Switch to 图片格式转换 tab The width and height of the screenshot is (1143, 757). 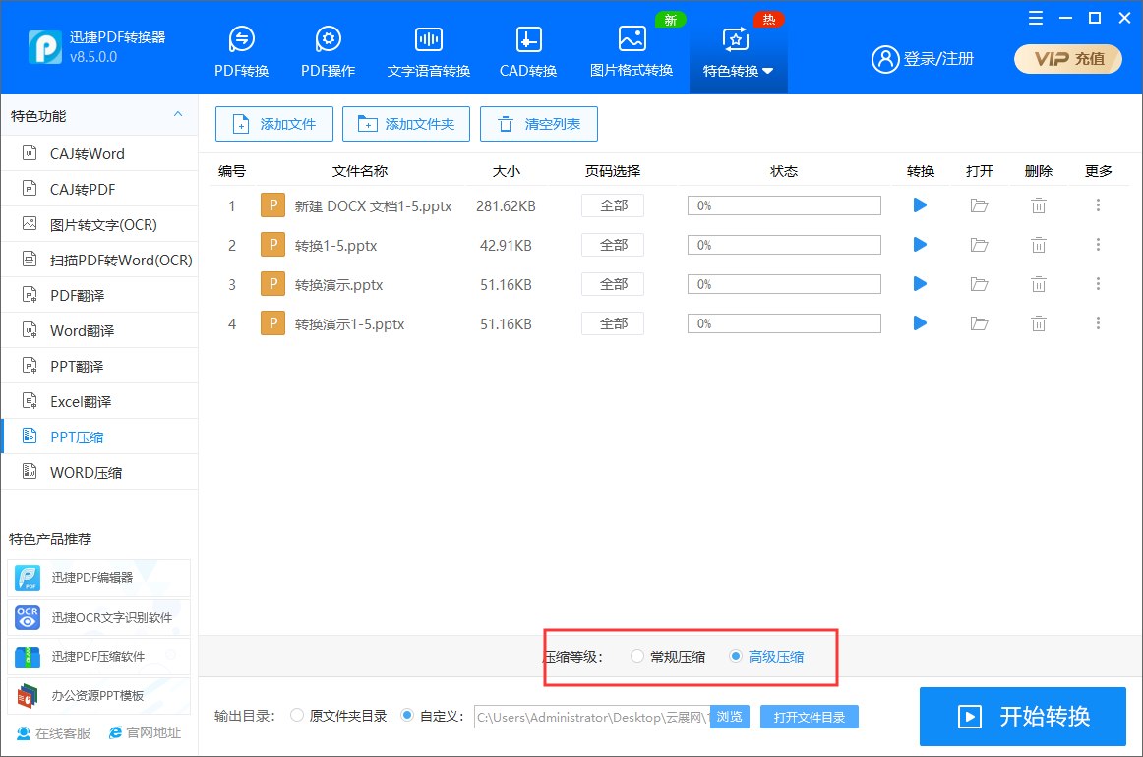(632, 52)
